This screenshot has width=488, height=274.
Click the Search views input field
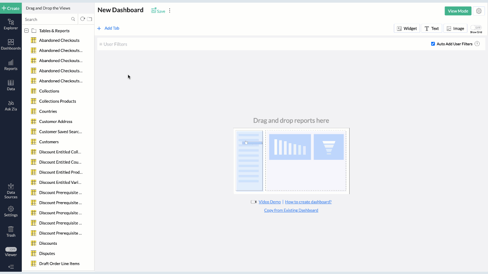pos(47,19)
